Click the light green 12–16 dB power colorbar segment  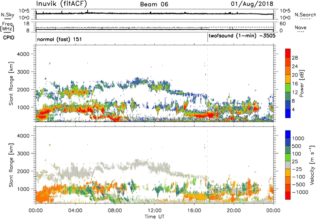tap(288, 88)
